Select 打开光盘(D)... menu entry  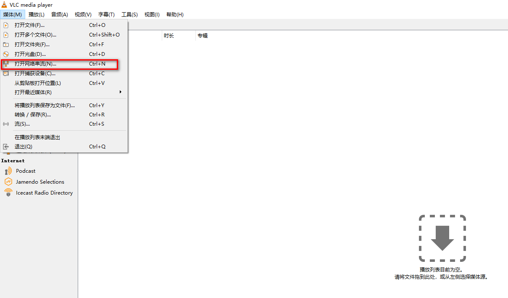click(64, 54)
